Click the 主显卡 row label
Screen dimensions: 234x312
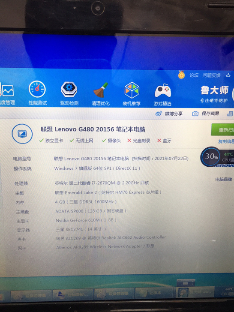tap(23, 221)
